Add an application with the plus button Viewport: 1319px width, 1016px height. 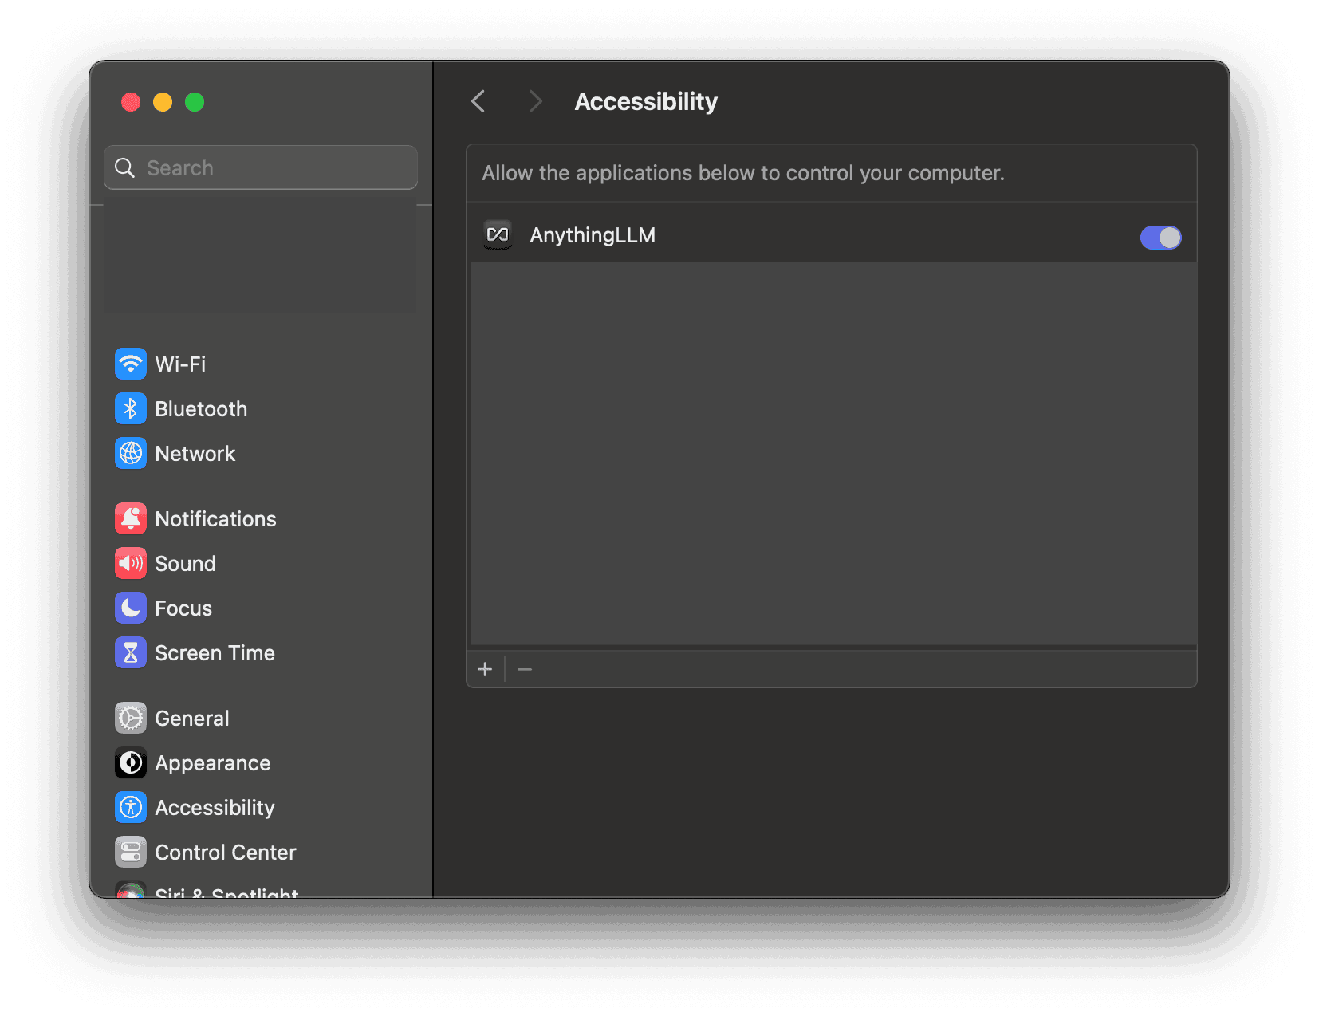[485, 669]
